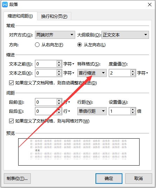Open 特殊格式 首行缩进 dropdown
Viewport: 156px width, 188px height.
tap(92, 73)
